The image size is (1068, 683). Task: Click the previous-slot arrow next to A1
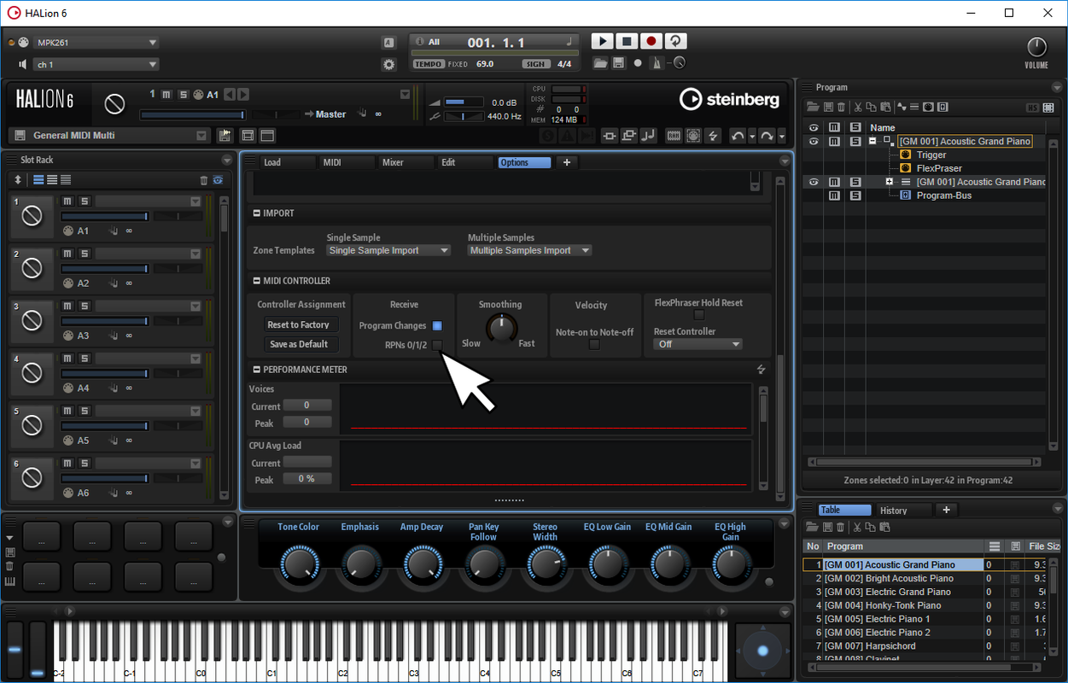(229, 95)
